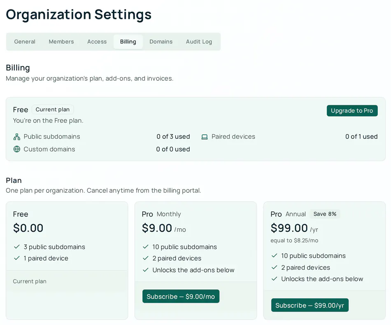Click 'equal to $8.25/mo' text
The image size is (391, 325).
click(x=295, y=241)
